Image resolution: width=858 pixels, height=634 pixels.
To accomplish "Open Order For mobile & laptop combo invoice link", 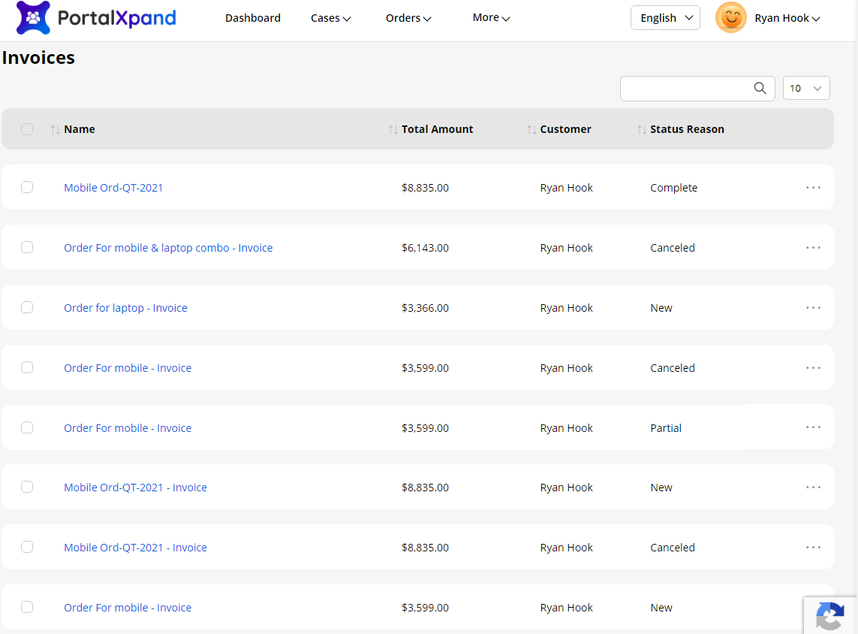I will [x=168, y=248].
